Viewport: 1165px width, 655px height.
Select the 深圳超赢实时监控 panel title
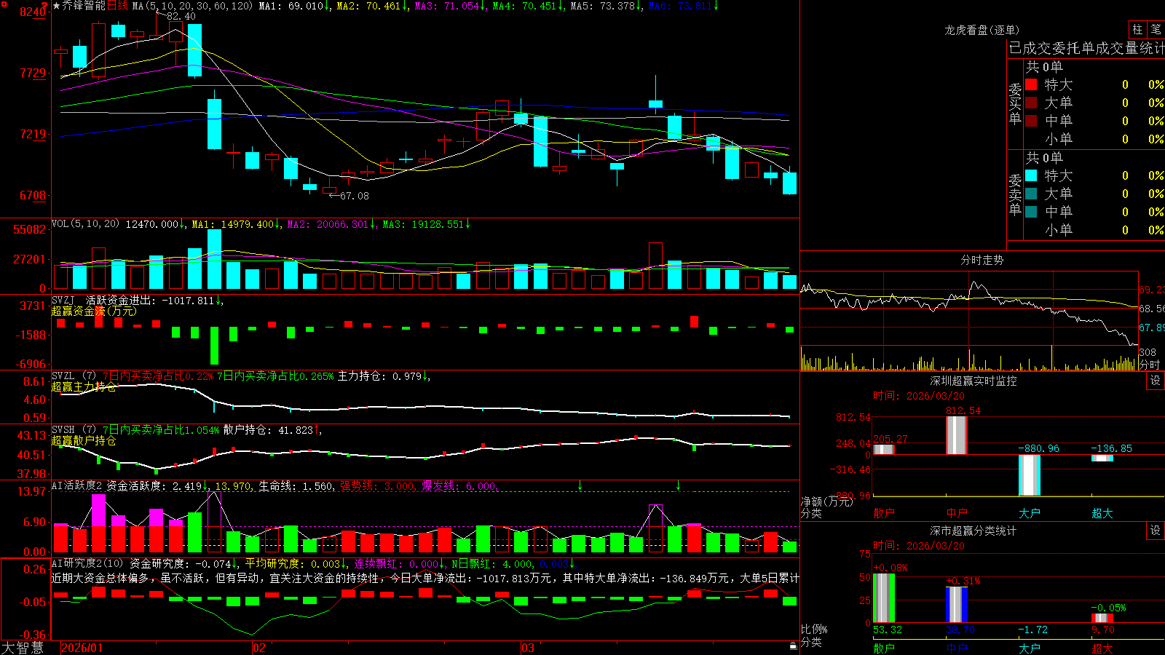coord(974,381)
